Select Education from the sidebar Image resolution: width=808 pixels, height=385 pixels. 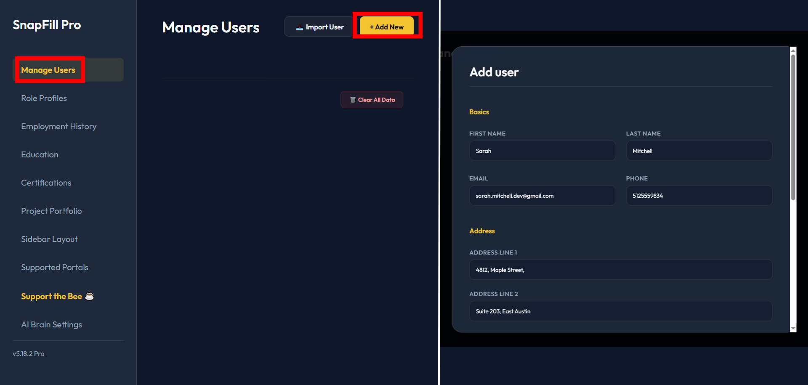40,154
